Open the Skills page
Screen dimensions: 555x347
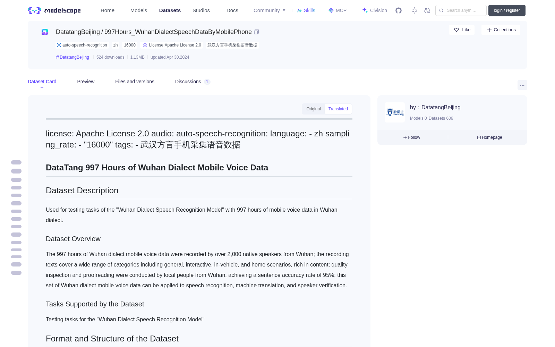[306, 10]
